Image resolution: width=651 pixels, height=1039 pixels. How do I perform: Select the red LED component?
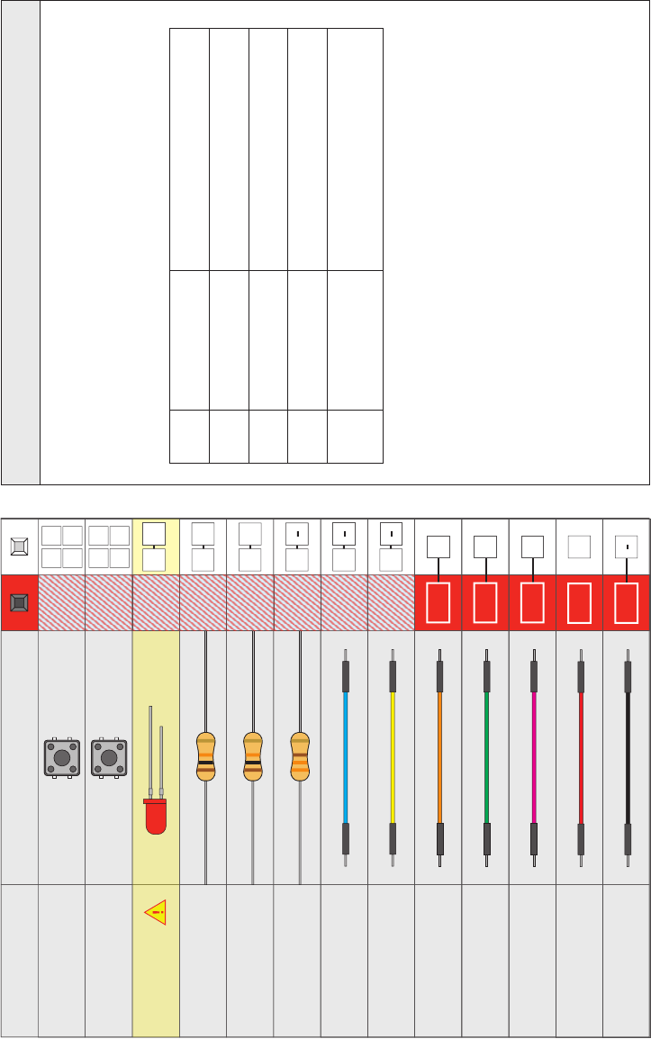pos(155,770)
